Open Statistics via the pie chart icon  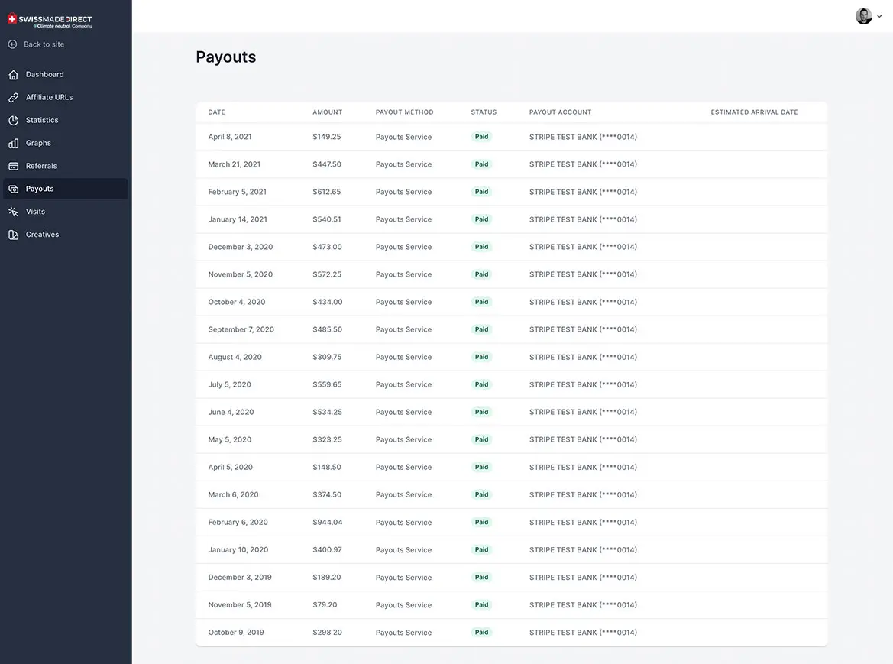pyautogui.click(x=11, y=120)
